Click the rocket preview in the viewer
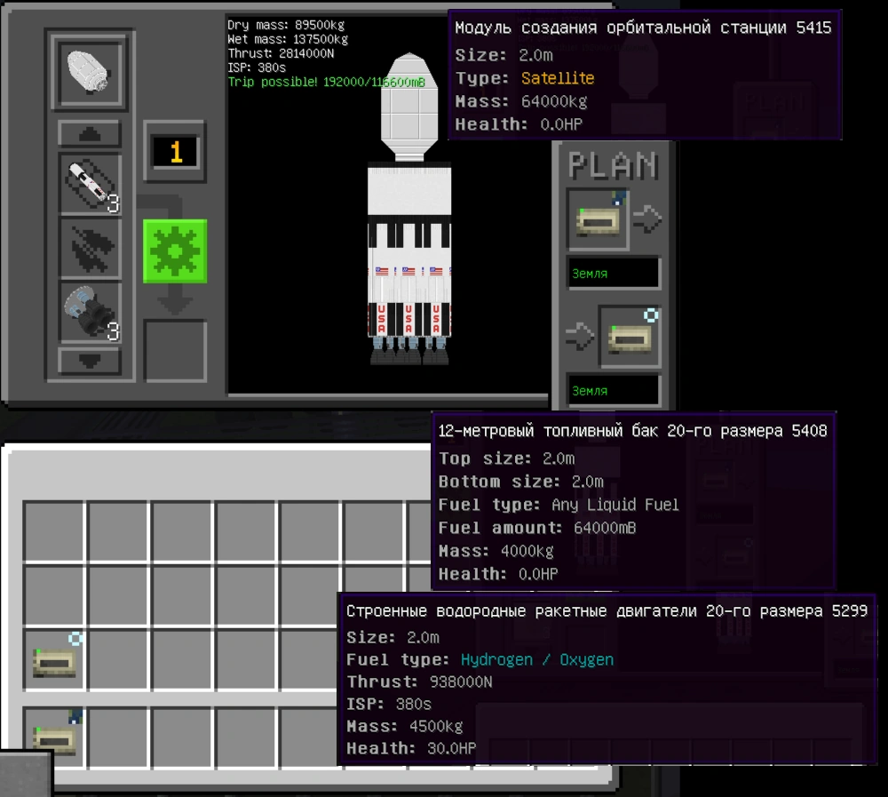Viewport: 888px width, 797px height. pos(408,209)
